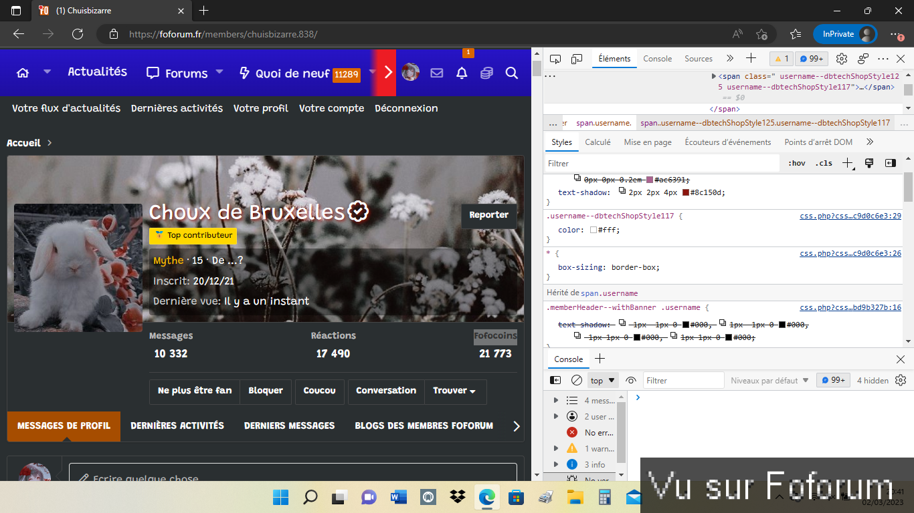Screen dimensions: 914x513
Task: Click the #8c150d text-shadow color swatch
Action: [685, 192]
